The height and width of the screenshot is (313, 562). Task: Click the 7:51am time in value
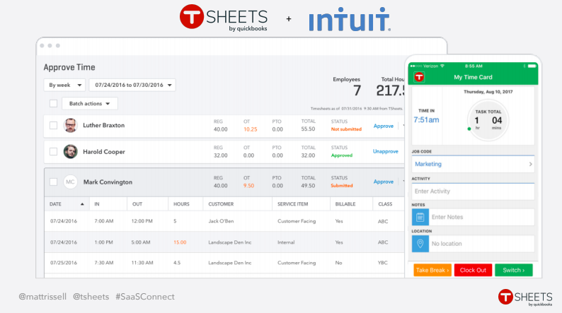pyautogui.click(x=426, y=120)
